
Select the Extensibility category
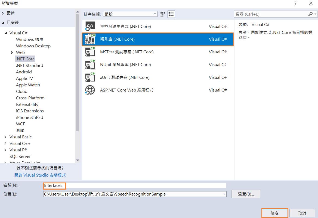click(x=27, y=104)
